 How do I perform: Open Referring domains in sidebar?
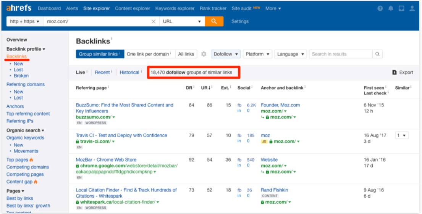26,84
